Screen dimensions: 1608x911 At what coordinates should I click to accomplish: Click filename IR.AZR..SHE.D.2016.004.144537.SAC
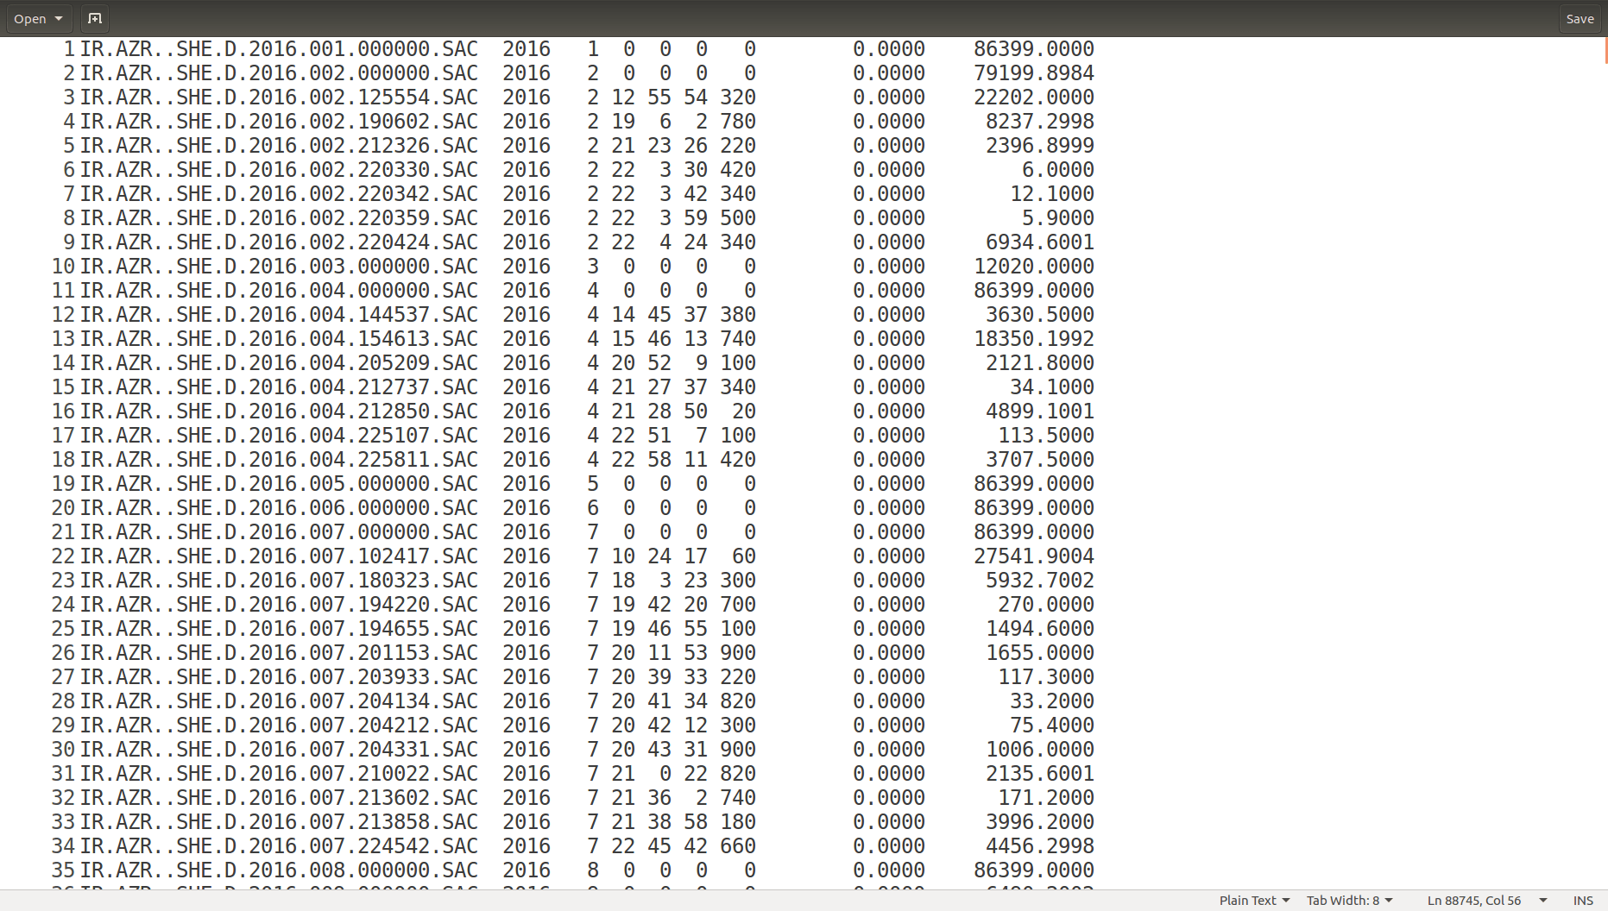point(279,315)
